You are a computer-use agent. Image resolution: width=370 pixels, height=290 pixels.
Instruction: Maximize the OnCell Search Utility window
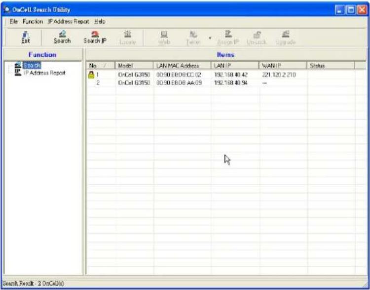[351, 10]
